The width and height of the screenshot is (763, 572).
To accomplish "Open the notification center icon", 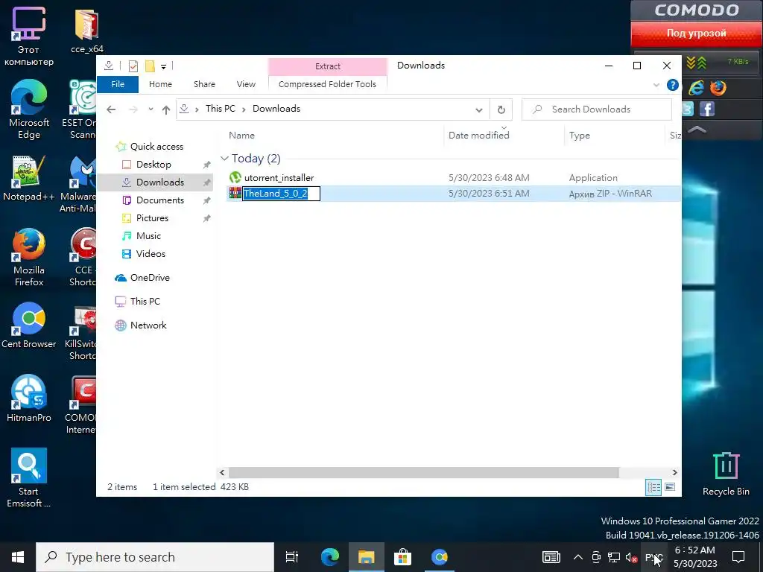I will (738, 557).
